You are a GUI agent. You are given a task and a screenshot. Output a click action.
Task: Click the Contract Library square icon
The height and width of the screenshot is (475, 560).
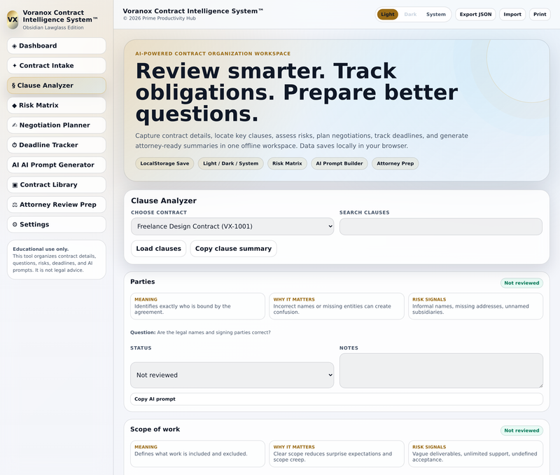tap(15, 185)
